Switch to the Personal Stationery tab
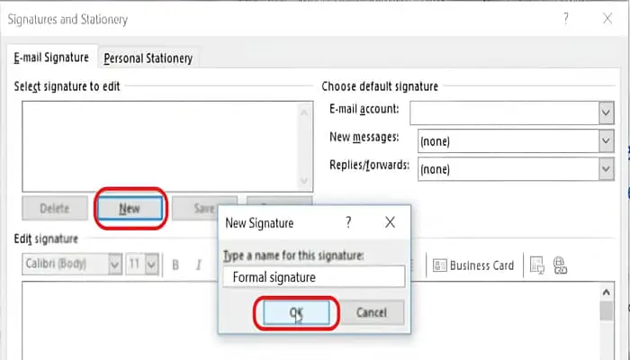The image size is (630, 360). click(148, 58)
